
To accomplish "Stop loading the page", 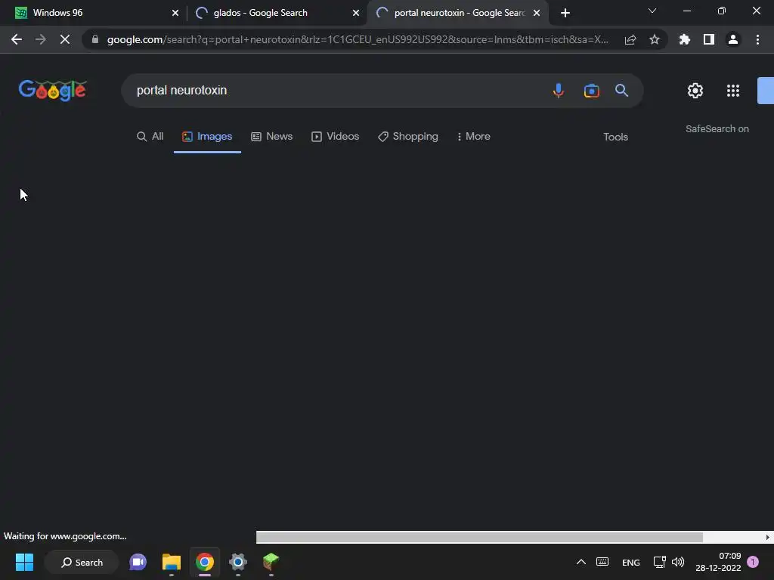I will (65, 39).
